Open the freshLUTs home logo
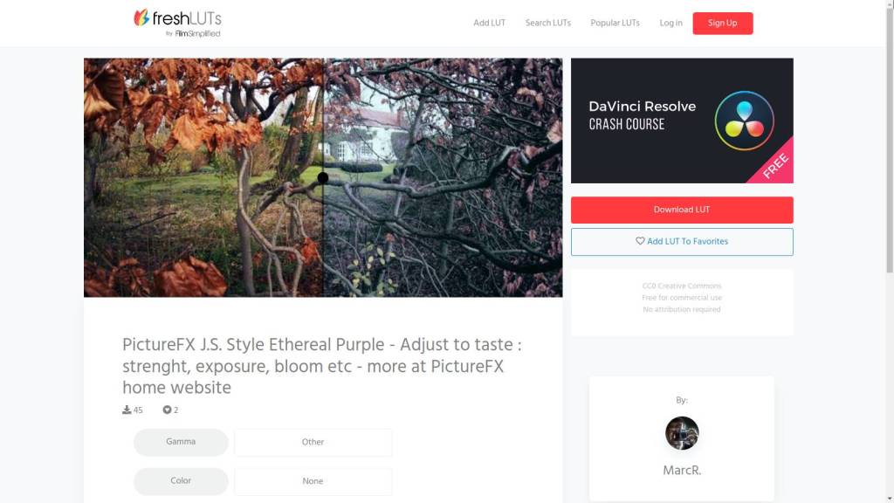Viewport: 894px width, 503px height. click(177, 23)
